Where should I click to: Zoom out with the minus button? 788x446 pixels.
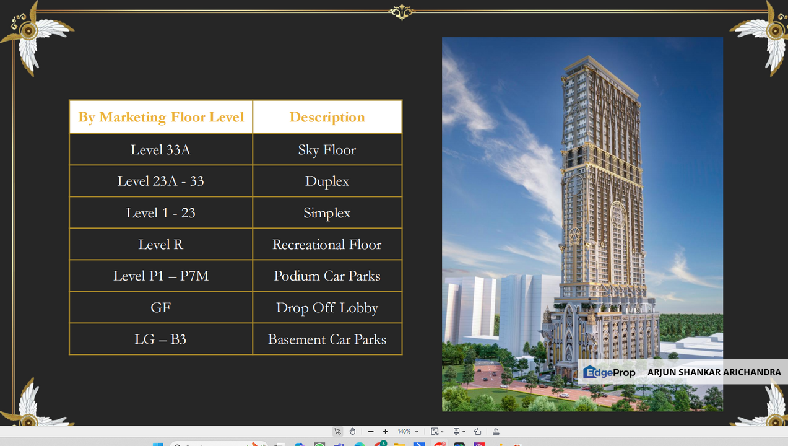pyautogui.click(x=371, y=432)
